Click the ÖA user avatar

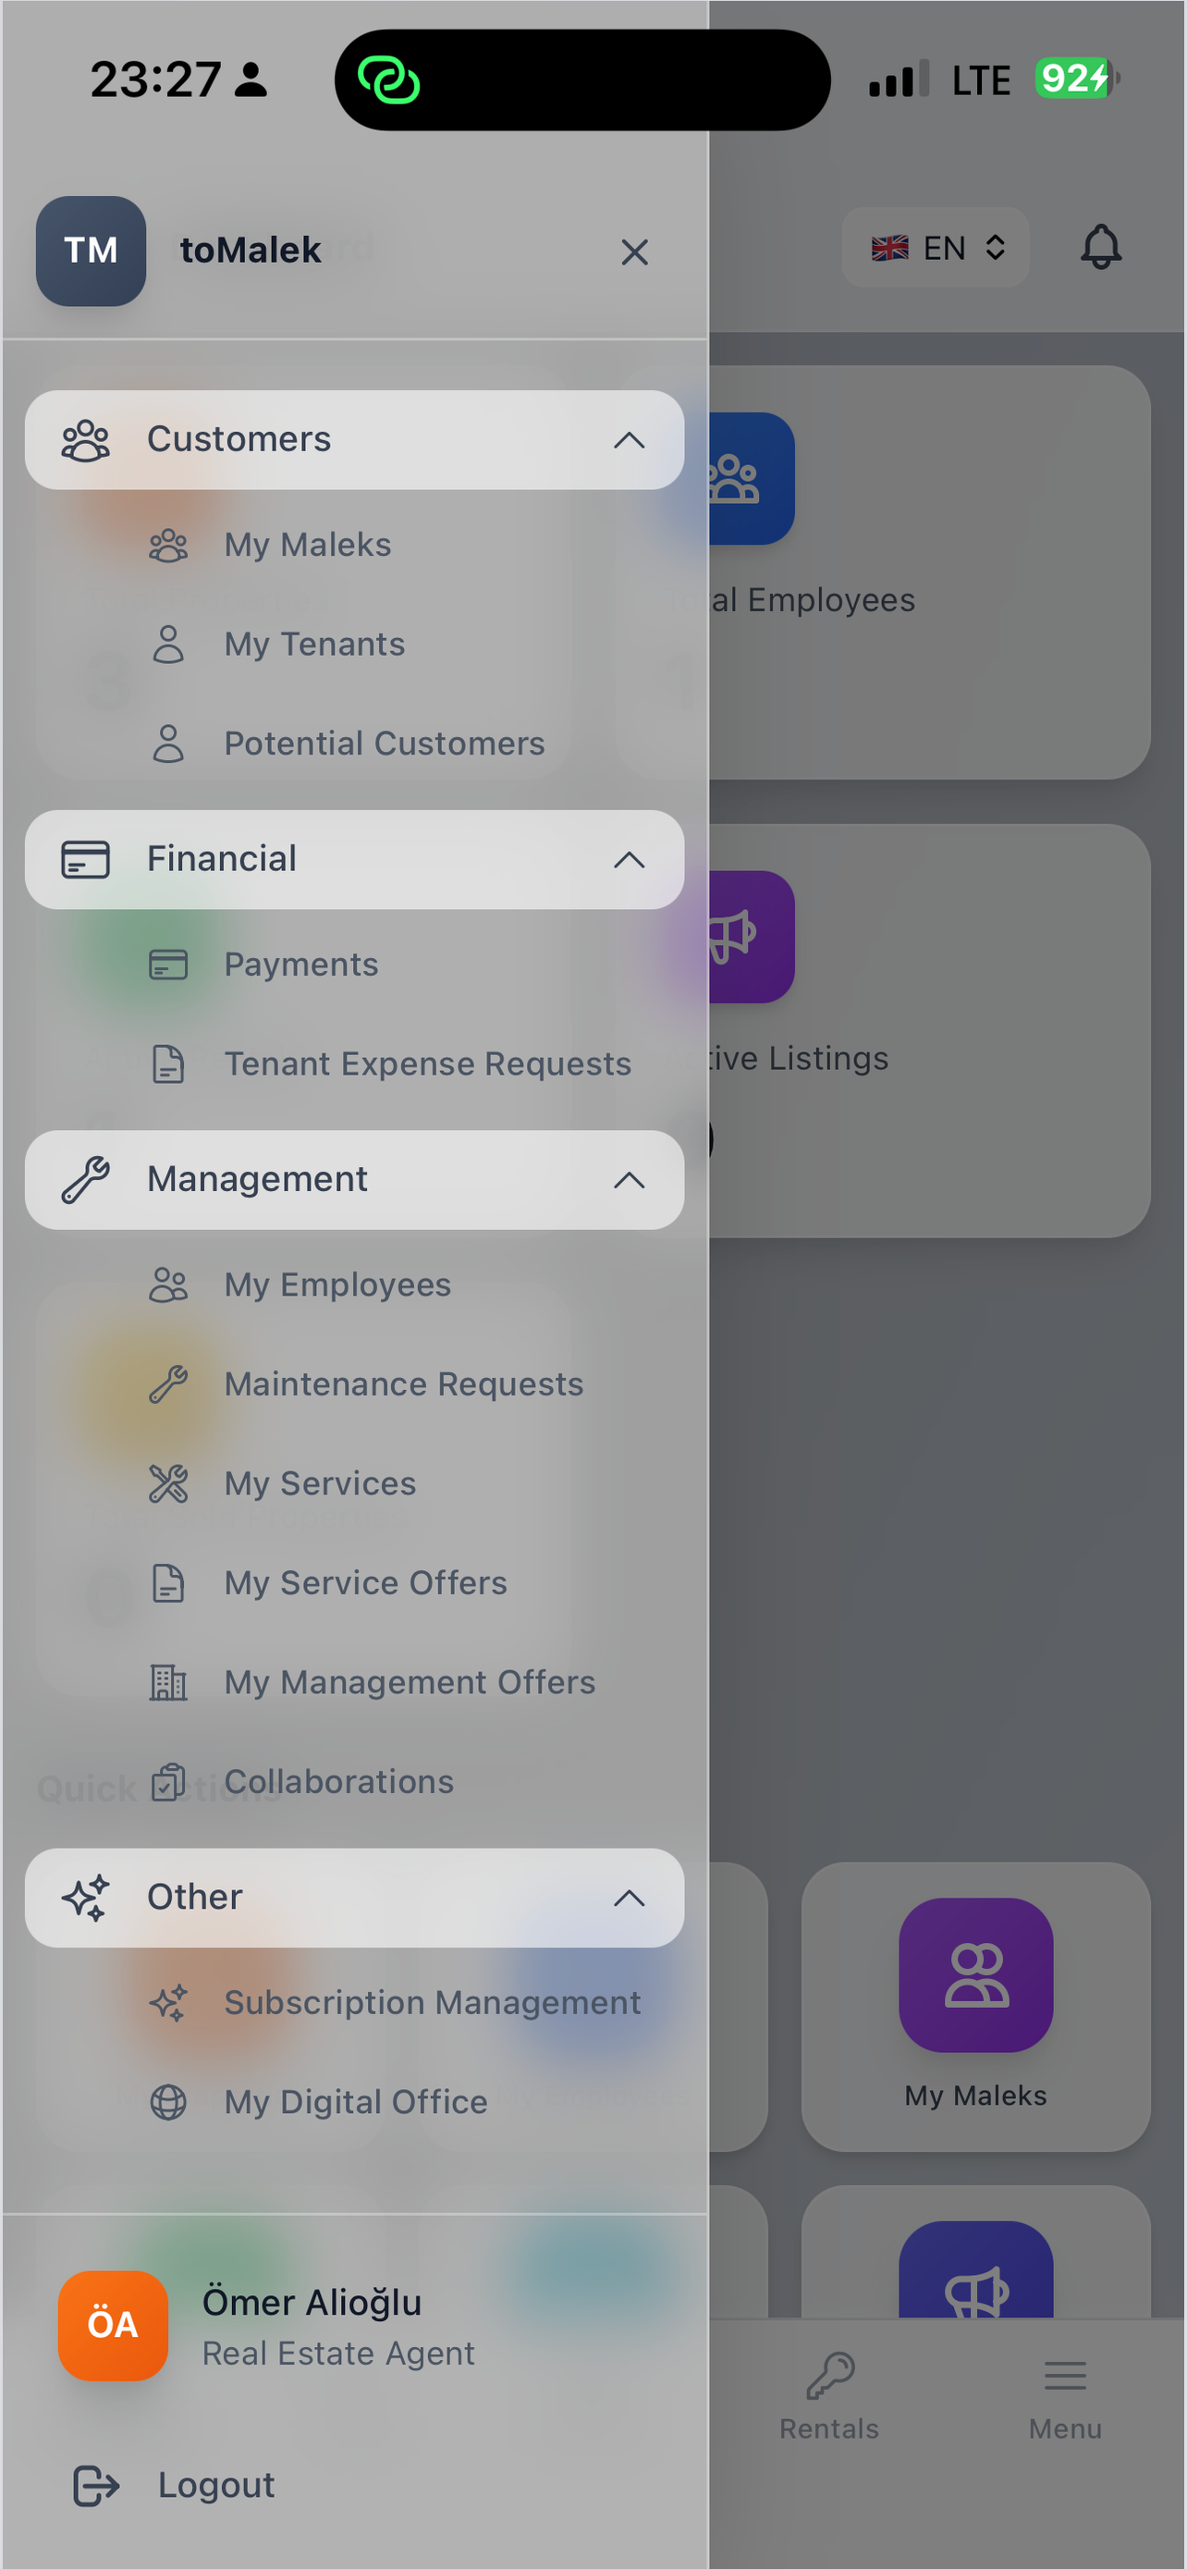pyautogui.click(x=113, y=2325)
